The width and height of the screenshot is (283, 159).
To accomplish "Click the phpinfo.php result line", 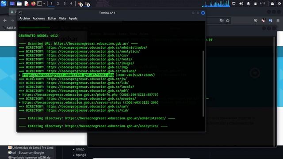I will click(88, 95).
